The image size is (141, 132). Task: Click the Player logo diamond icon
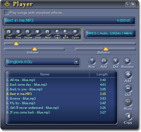pos(7,4)
